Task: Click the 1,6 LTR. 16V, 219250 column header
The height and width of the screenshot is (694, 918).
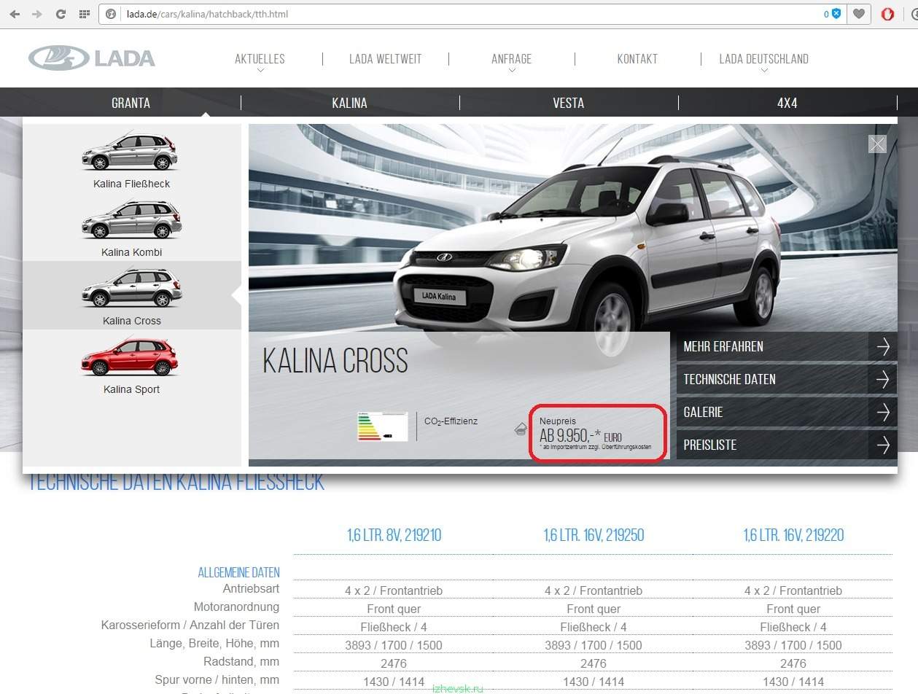Action: pos(594,536)
